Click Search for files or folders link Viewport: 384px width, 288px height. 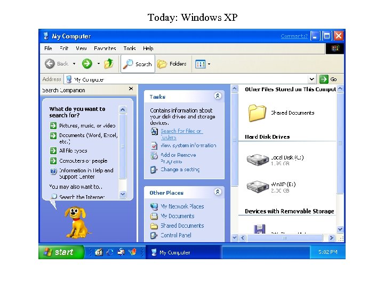[181, 134]
